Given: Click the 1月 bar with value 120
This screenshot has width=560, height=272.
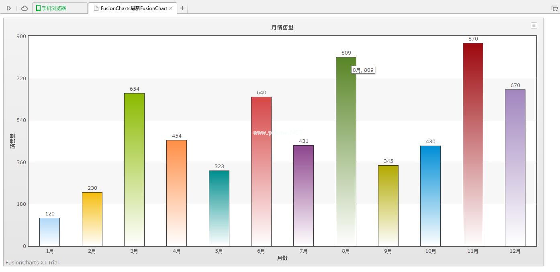Looking at the screenshot, I should [x=50, y=232].
